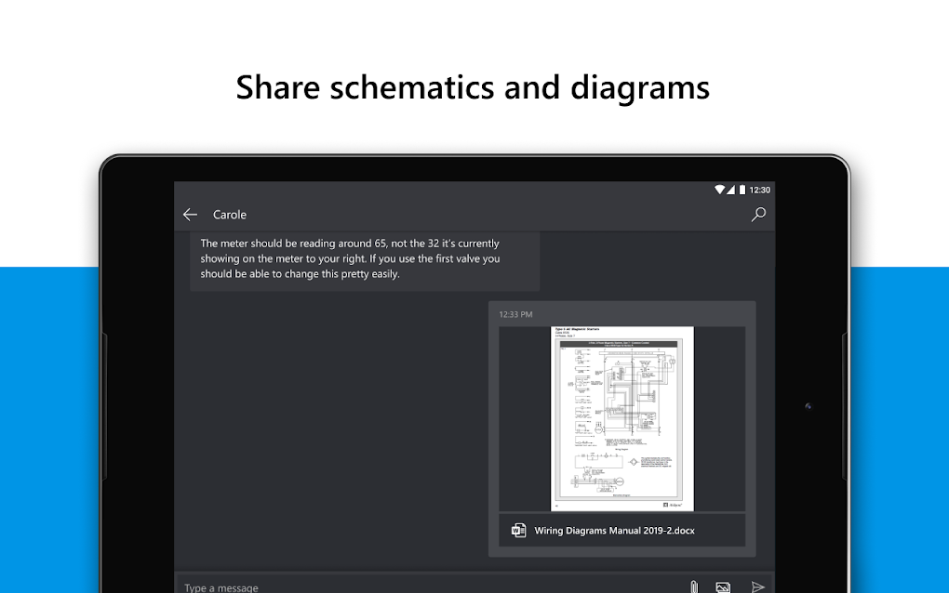Open search with the magnifier icon
Image resolution: width=949 pixels, height=593 pixels.
point(758,215)
